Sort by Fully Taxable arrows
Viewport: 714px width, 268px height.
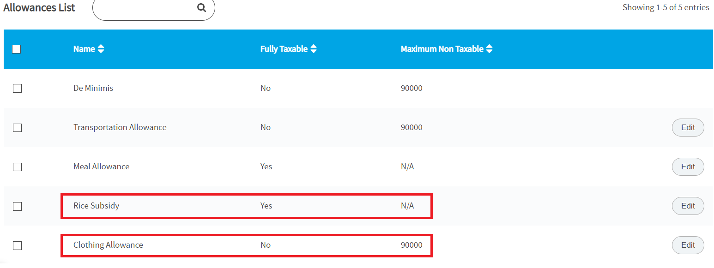(x=314, y=49)
